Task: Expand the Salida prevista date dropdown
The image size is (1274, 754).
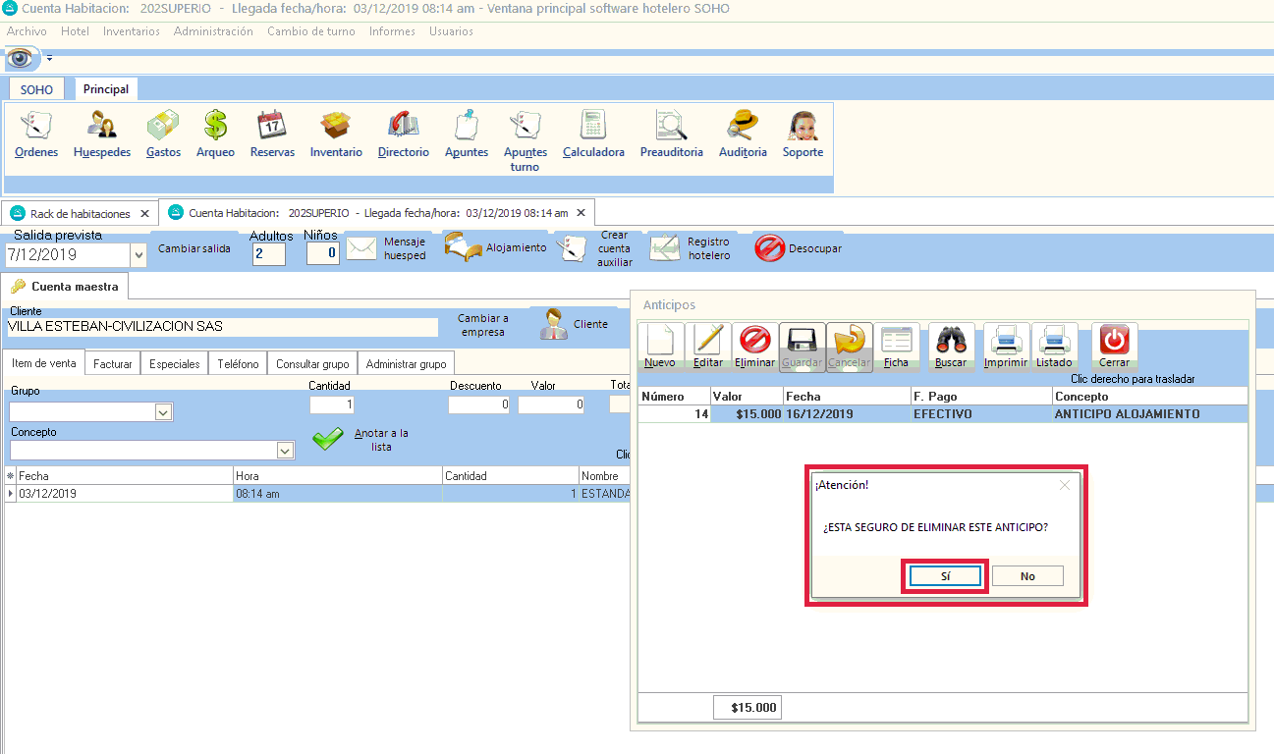Action: (x=138, y=255)
